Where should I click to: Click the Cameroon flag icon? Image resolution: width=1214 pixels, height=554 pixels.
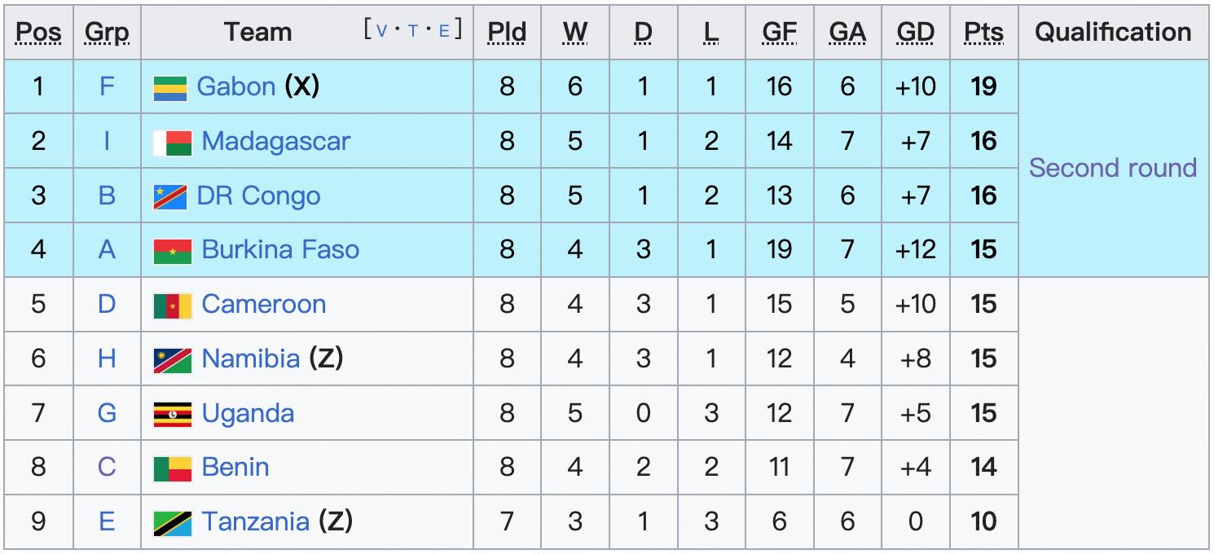pyautogui.click(x=173, y=306)
